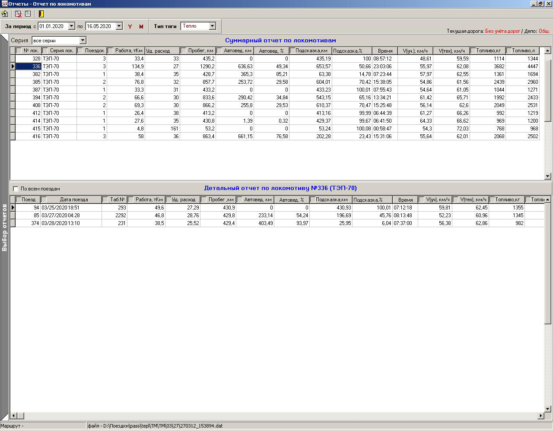This screenshot has width=553, height=431.
Task: Click the Отчеты window title bar icon
Action: coord(4,4)
